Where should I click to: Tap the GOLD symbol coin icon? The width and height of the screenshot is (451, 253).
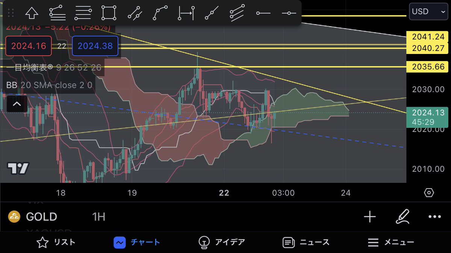pos(14,217)
